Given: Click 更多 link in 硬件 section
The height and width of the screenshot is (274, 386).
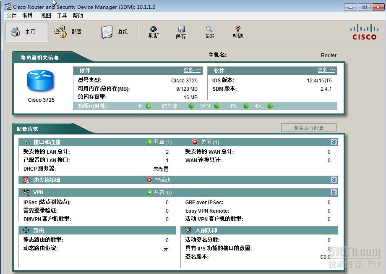Looking at the screenshot, I should pyautogui.click(x=192, y=70).
